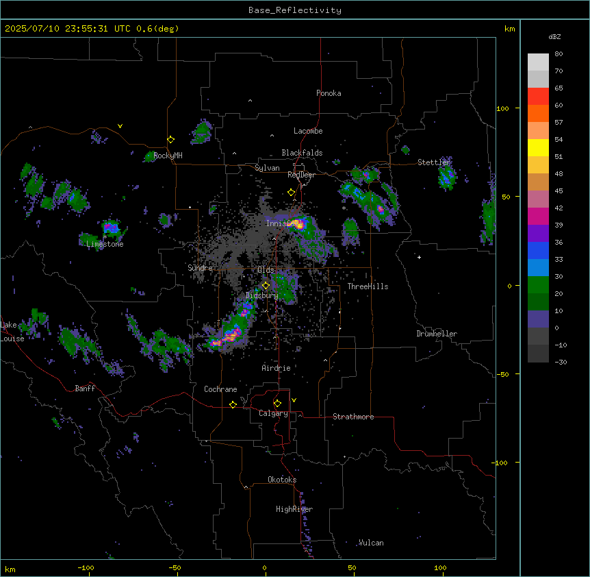Click the Sundre town label
This screenshot has width=590, height=577.
tap(200, 268)
